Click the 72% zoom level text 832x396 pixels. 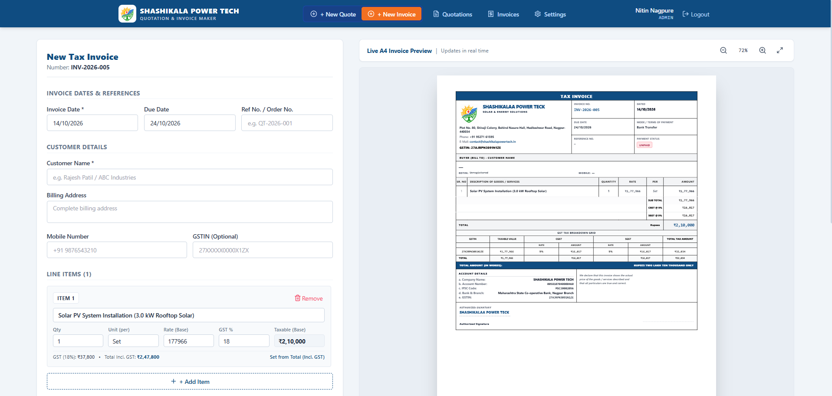(x=743, y=50)
